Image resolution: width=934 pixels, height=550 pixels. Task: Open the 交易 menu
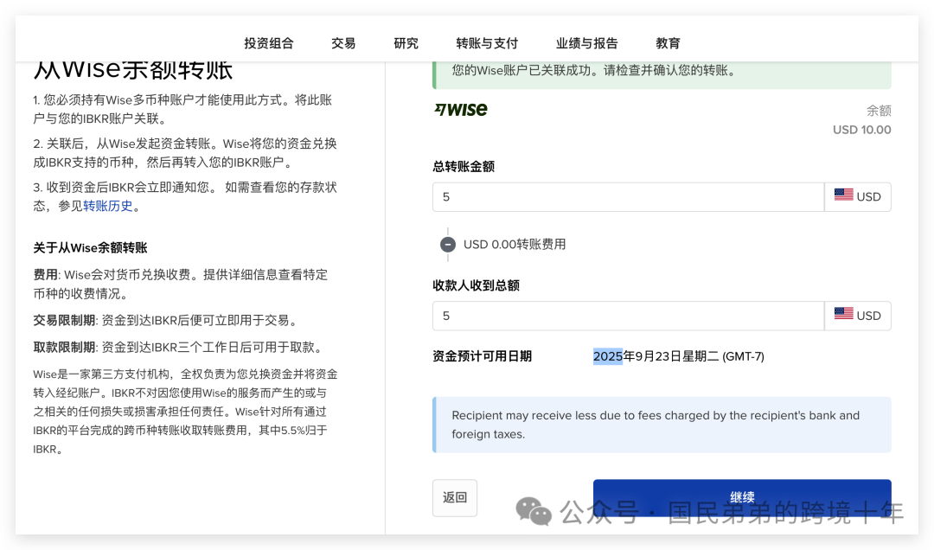point(343,42)
